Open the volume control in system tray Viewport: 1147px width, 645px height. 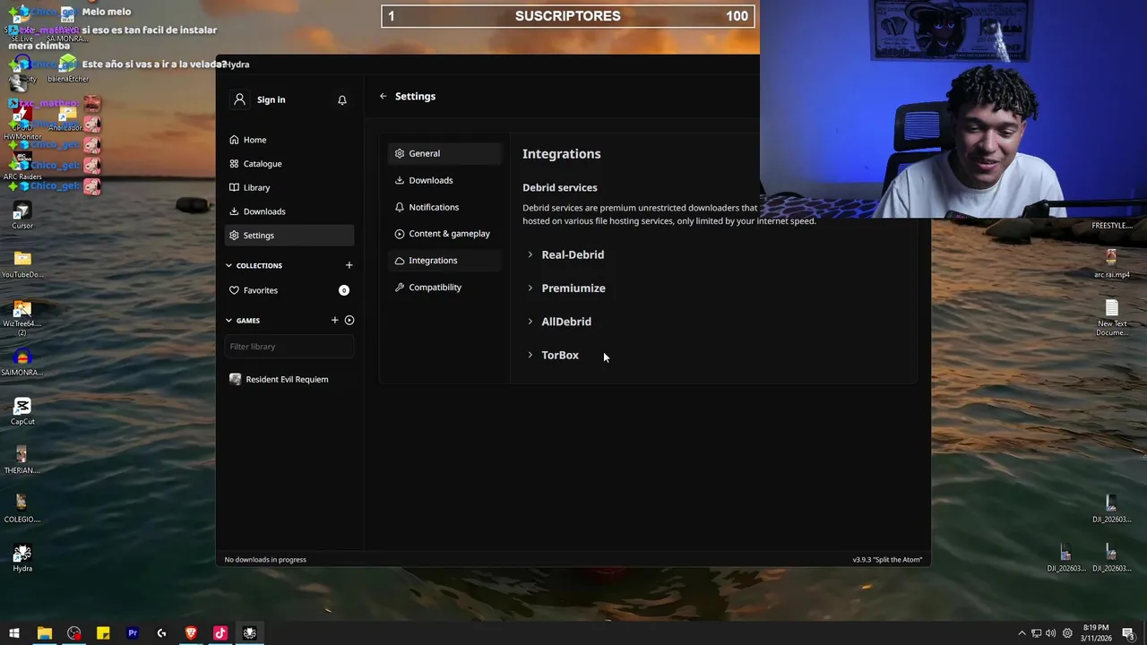click(1050, 633)
